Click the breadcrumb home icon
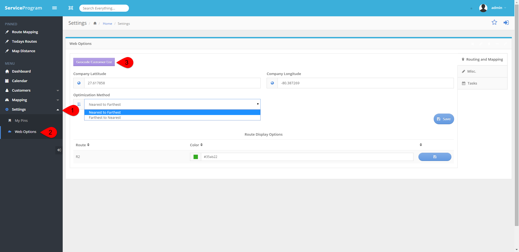519x252 pixels. click(95, 23)
